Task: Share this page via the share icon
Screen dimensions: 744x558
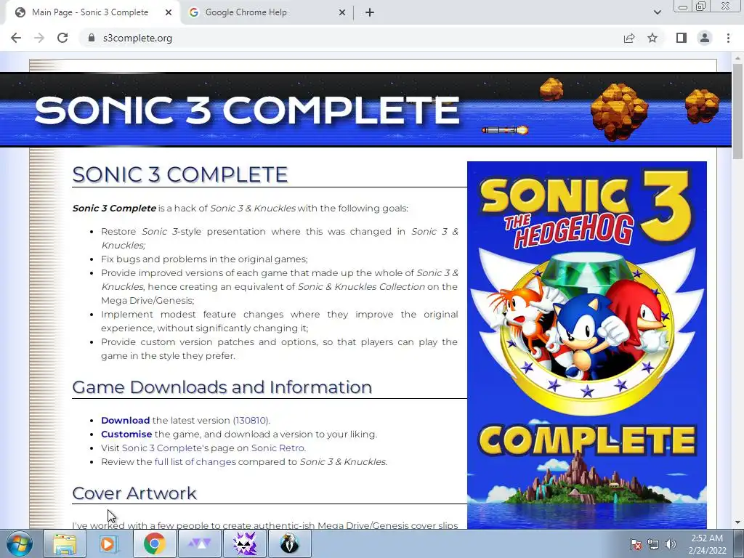Action: point(629,38)
